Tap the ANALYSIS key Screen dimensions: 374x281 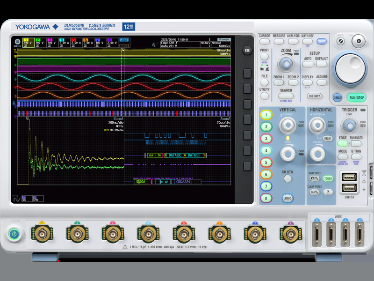[293, 41]
